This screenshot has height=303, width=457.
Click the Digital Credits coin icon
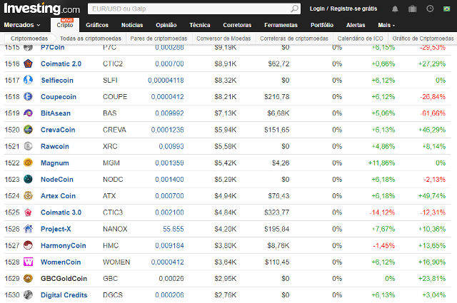28,295
